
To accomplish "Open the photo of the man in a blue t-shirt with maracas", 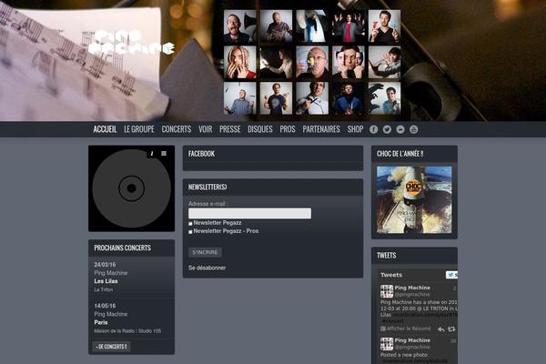I will [276, 98].
